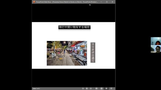Select the lower participant video with glasses
Viewport: 161px width, 90px height.
tap(156, 49)
